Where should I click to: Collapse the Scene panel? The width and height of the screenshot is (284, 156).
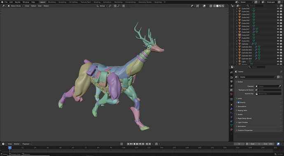[258, 82]
